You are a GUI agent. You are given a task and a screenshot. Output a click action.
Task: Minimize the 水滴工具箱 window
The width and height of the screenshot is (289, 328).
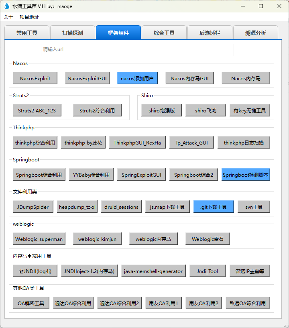[x=243, y=6]
